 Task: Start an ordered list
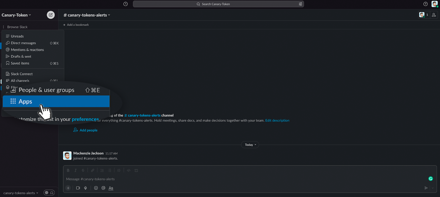click(102, 170)
